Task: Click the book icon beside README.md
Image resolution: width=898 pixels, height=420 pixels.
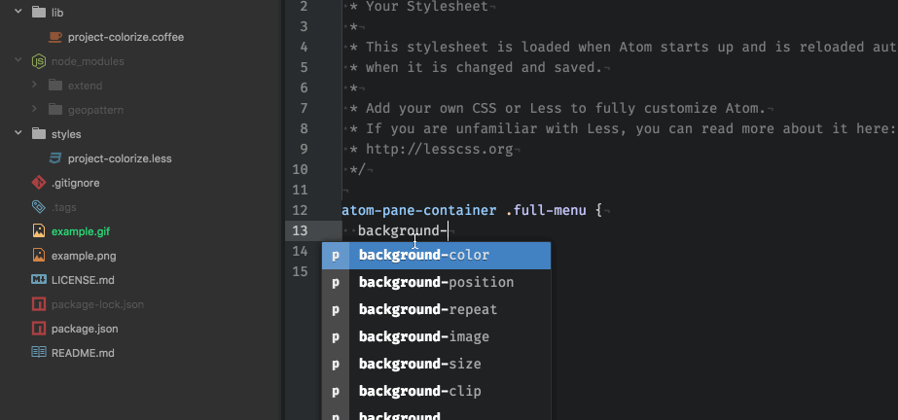Action: (39, 353)
